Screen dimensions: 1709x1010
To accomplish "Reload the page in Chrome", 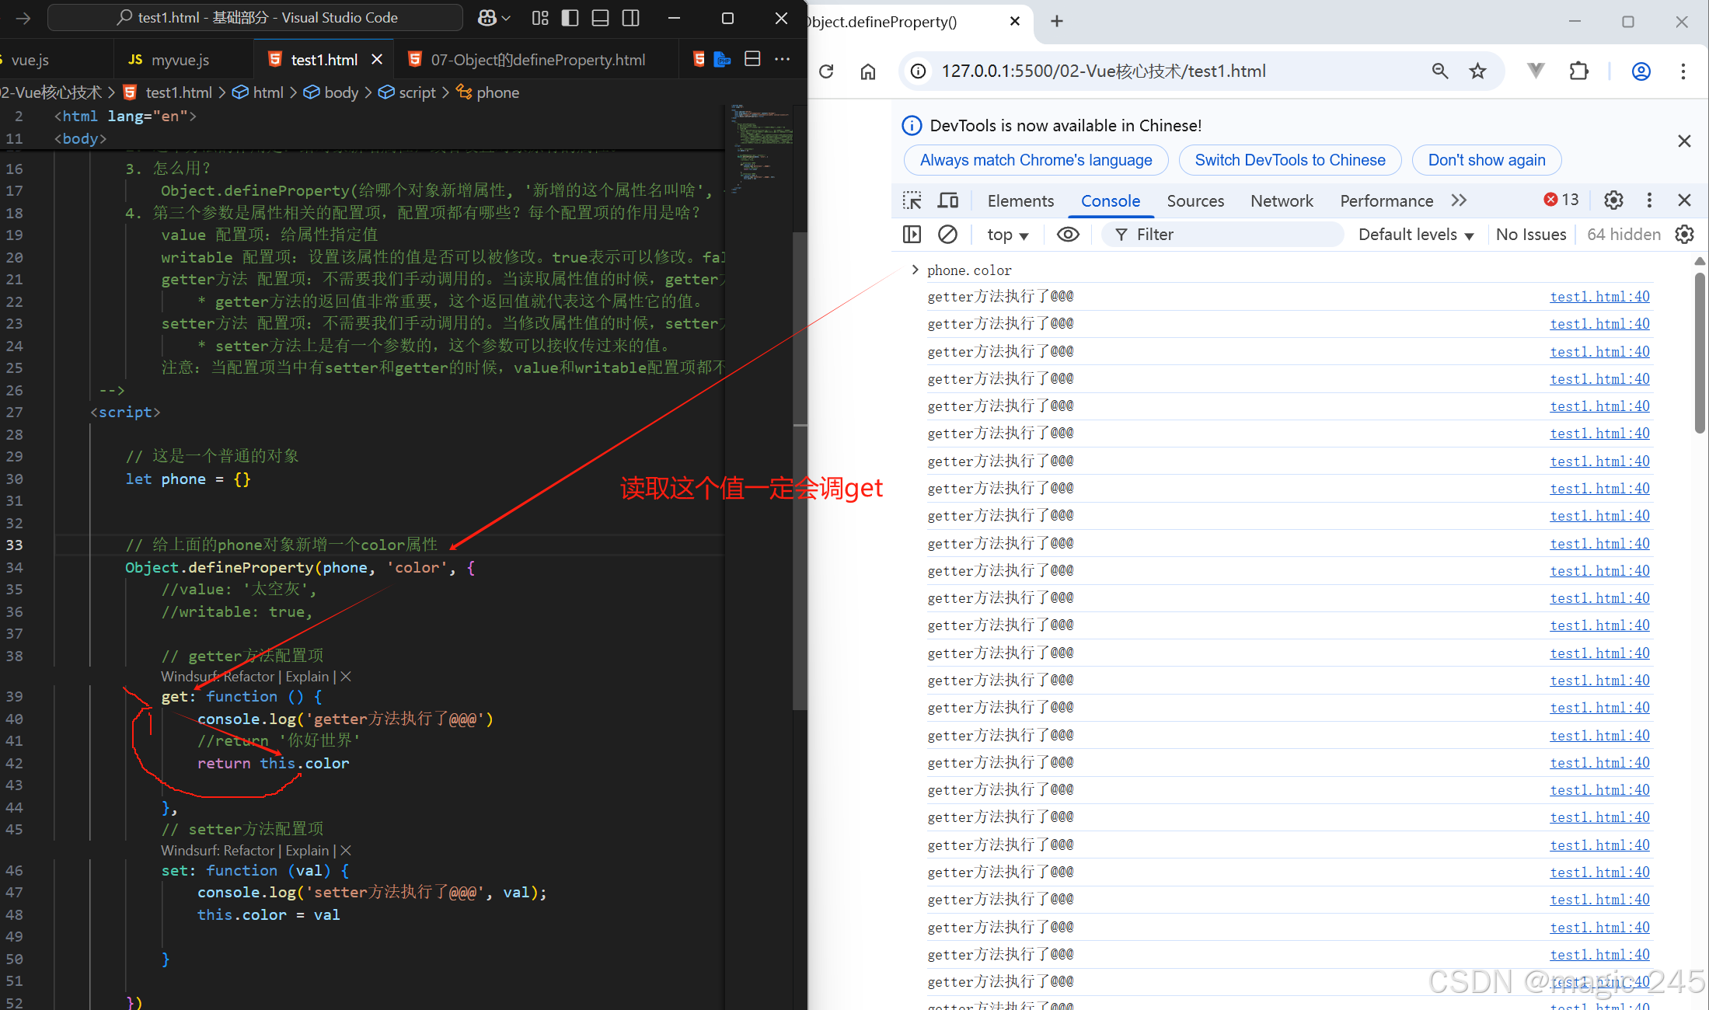I will click(826, 71).
